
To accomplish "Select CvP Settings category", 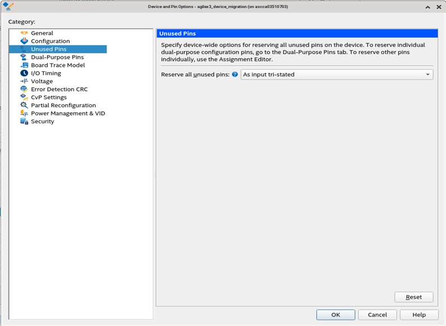I will 49,97.
